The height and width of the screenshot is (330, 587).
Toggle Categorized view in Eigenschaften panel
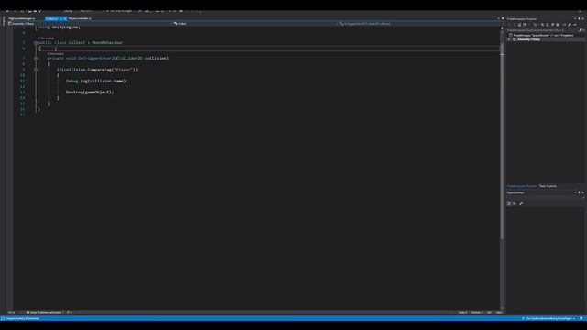[x=509, y=203]
